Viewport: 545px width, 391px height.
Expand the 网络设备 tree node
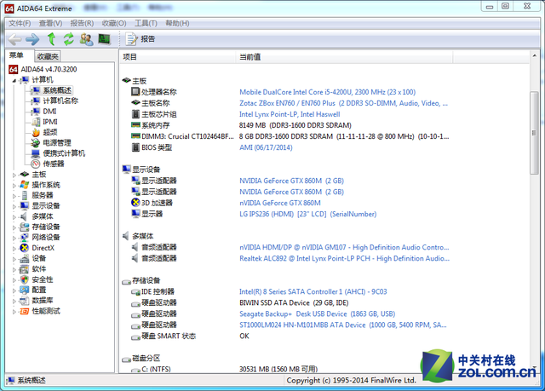point(14,238)
